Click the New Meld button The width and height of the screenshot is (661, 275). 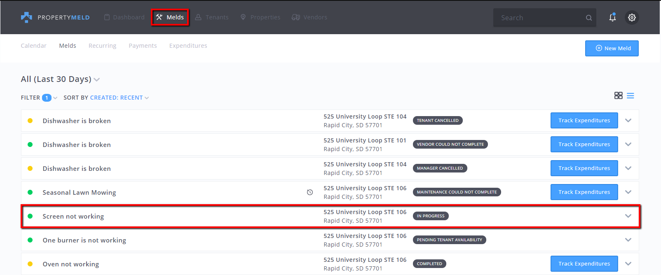click(x=612, y=48)
